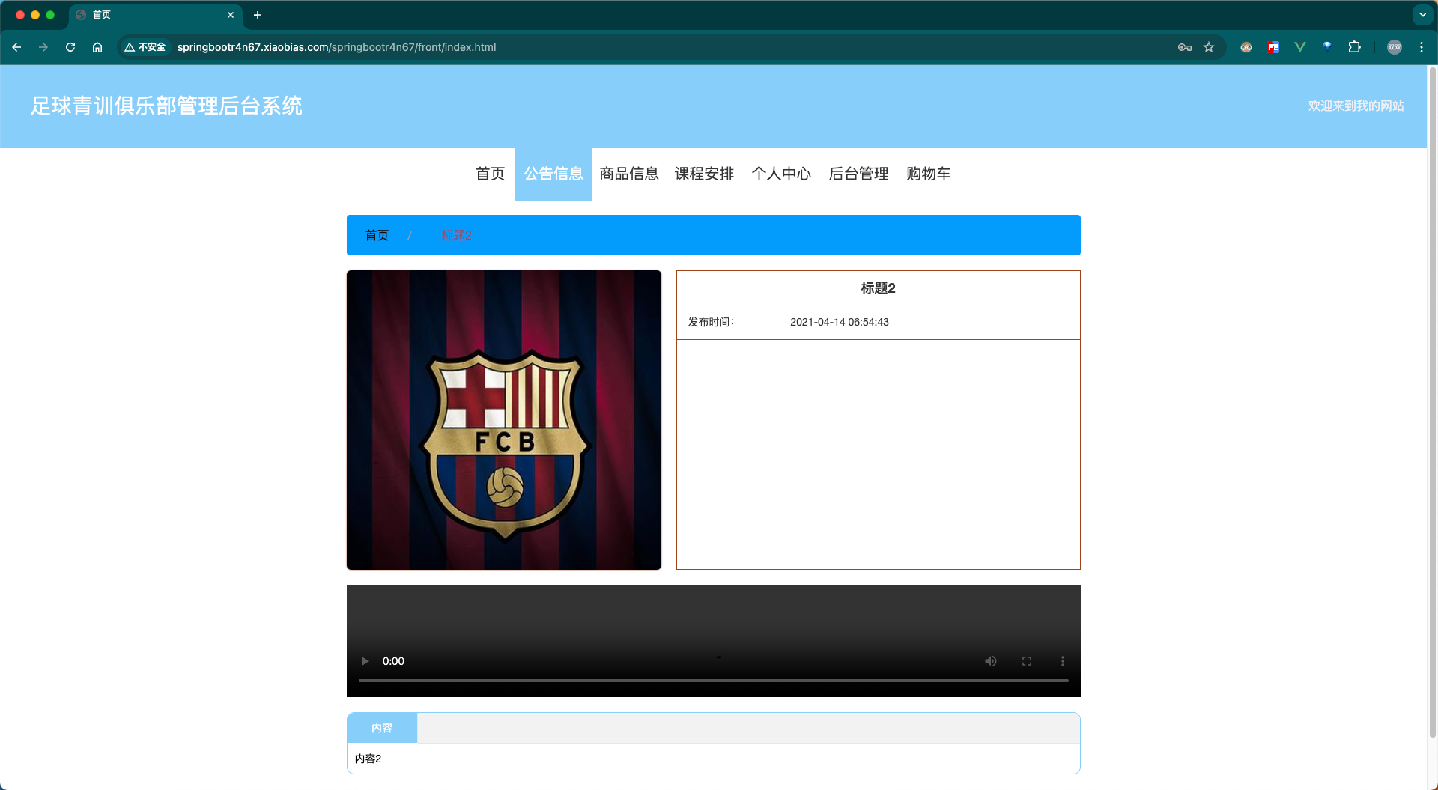Screen dimensions: 1438x790
Task: Click site title 足球青训俱乐部管理后台系统
Action: point(166,106)
